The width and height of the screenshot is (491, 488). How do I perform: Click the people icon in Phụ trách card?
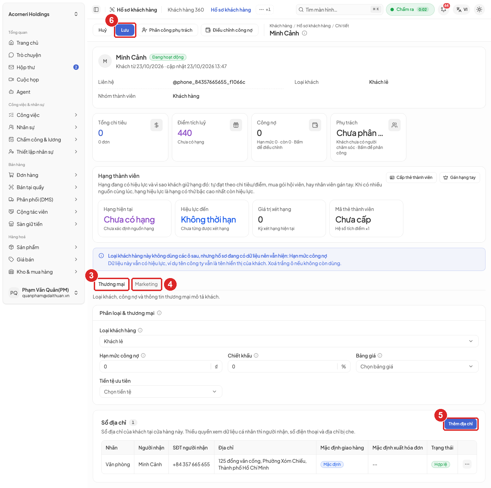click(395, 125)
